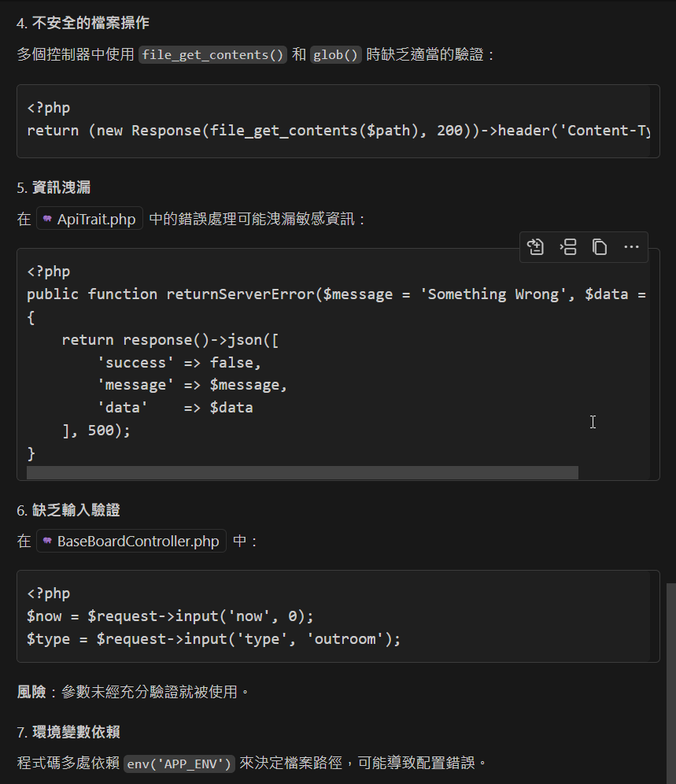This screenshot has width=676, height=784.
Task: Click the PHP icon beside ApiTrait.php
Action: tap(47, 219)
